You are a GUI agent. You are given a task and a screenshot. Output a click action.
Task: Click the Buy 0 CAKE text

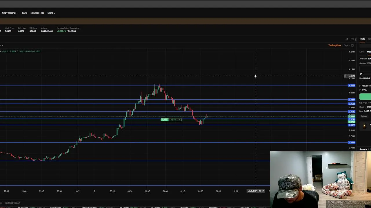[x=365, y=78]
